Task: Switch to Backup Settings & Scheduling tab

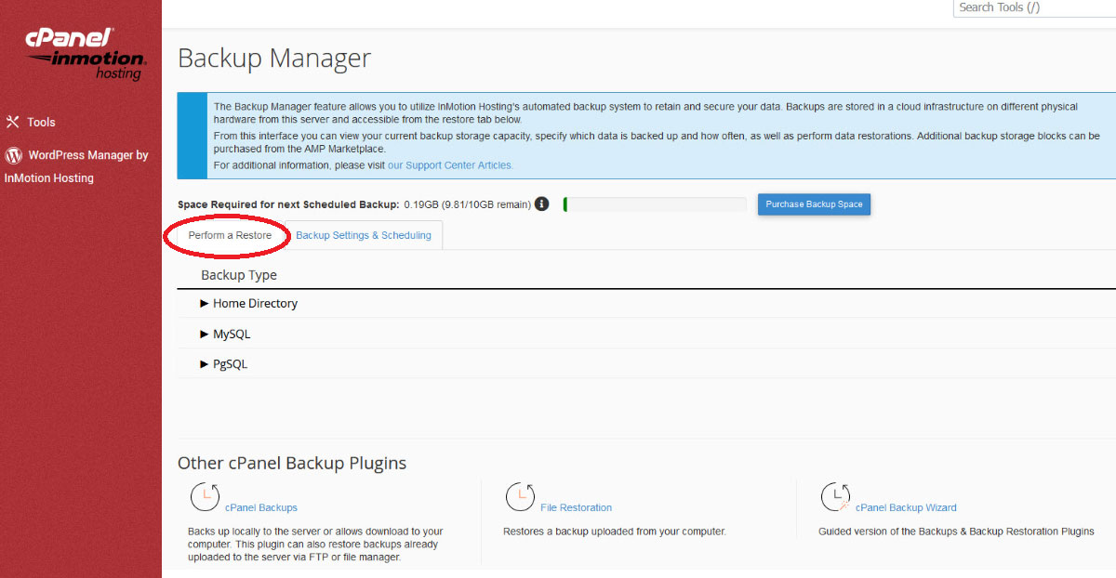Action: [364, 235]
